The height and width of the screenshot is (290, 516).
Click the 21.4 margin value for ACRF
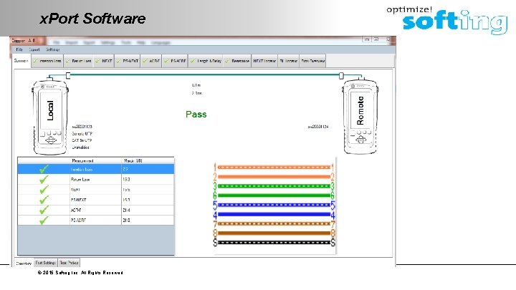tap(126, 210)
